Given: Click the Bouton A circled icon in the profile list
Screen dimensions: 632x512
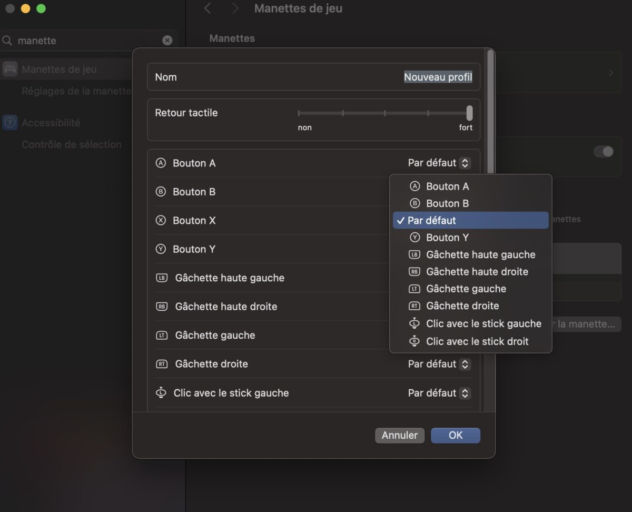Looking at the screenshot, I should coord(161,163).
